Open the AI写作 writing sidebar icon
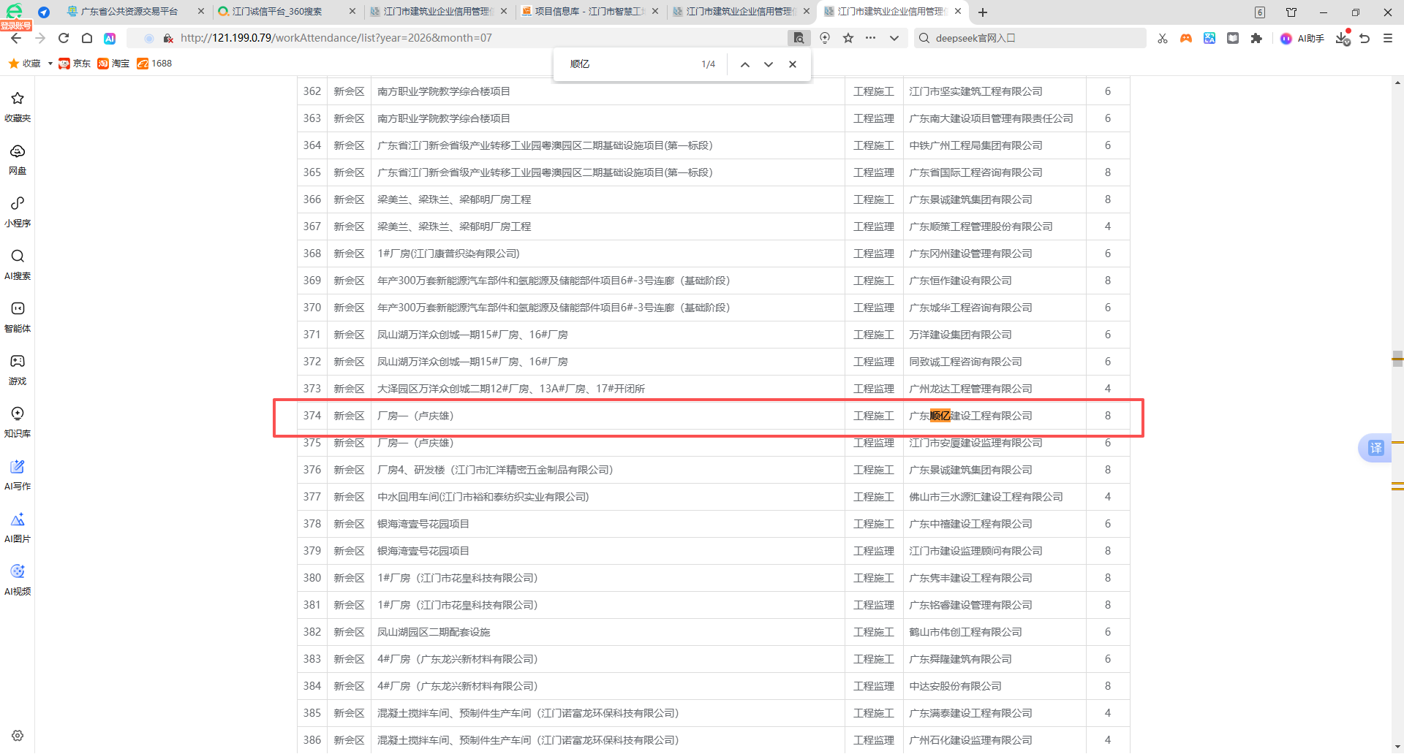 [18, 475]
